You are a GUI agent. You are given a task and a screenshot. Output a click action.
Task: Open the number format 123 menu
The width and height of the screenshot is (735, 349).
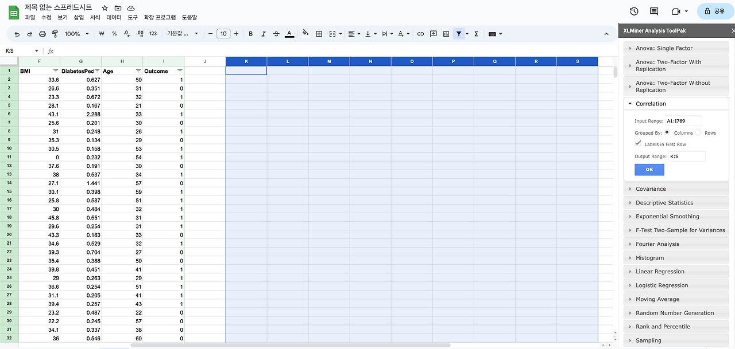[x=153, y=34]
